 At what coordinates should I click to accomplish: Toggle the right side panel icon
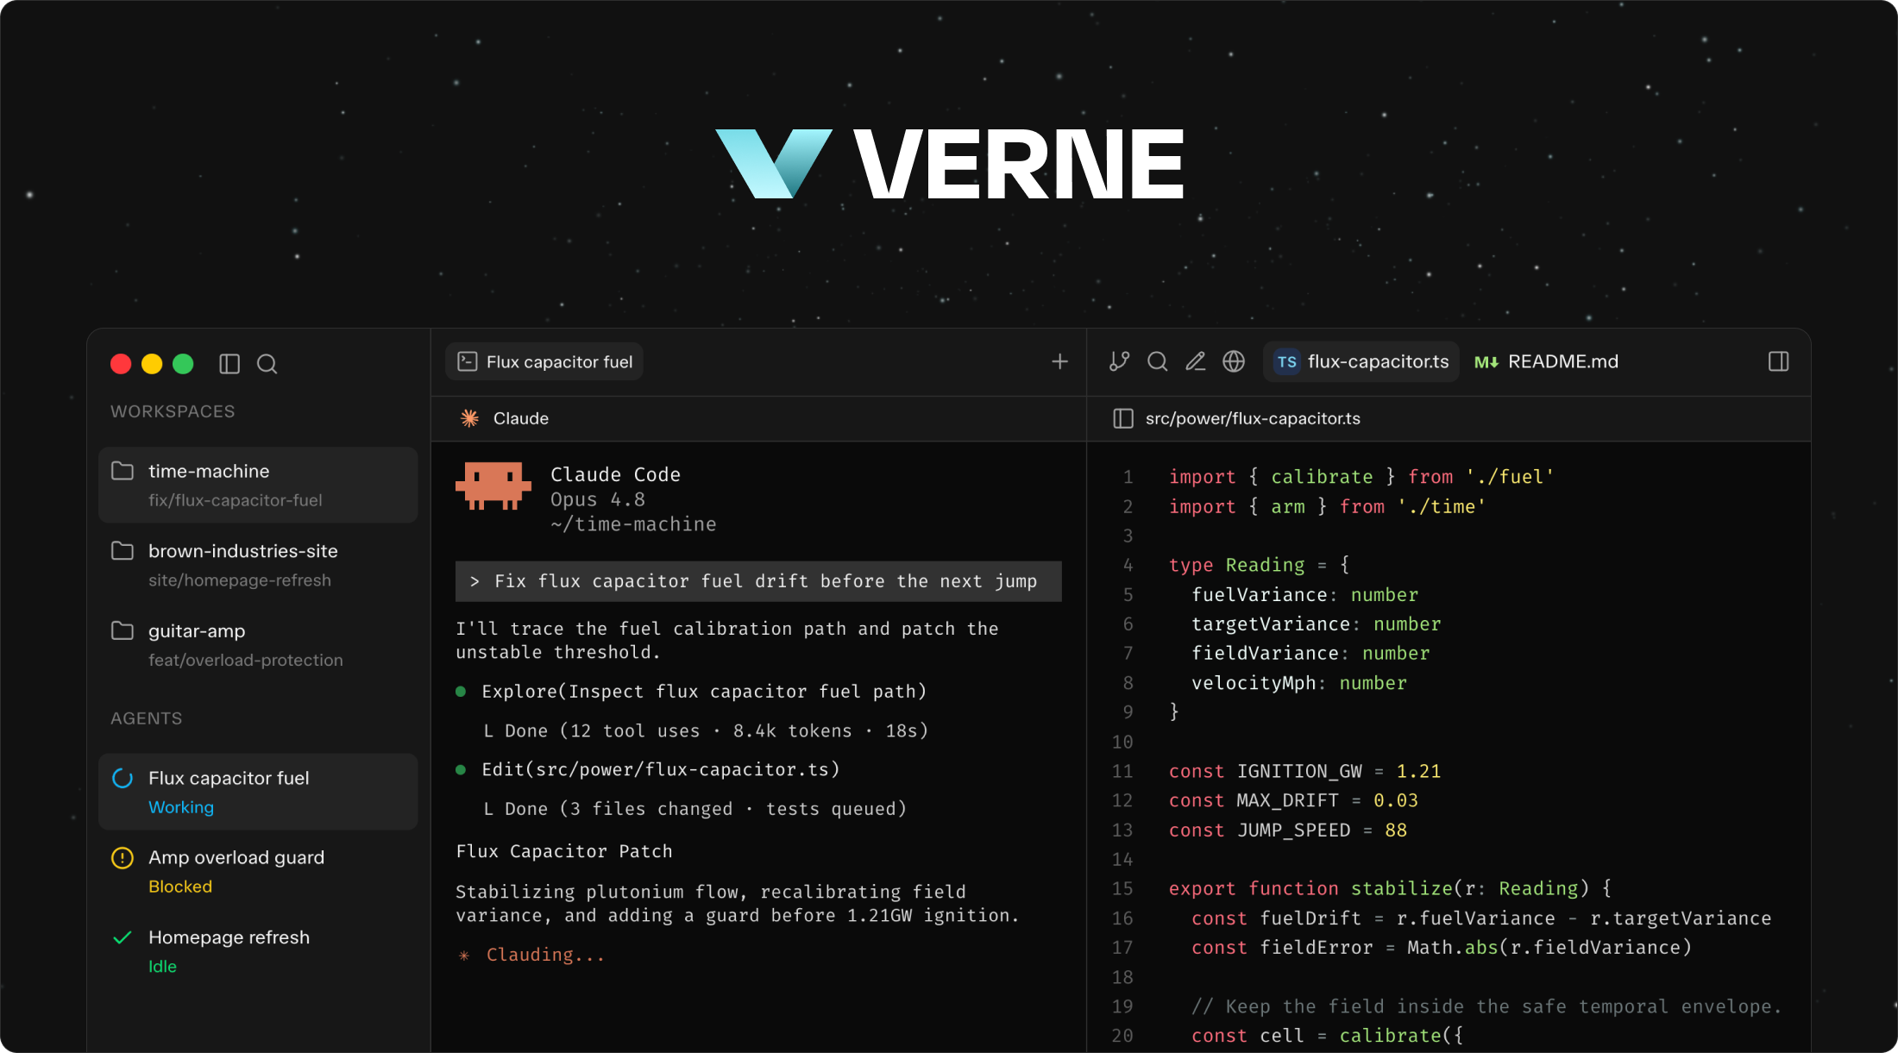click(1779, 361)
